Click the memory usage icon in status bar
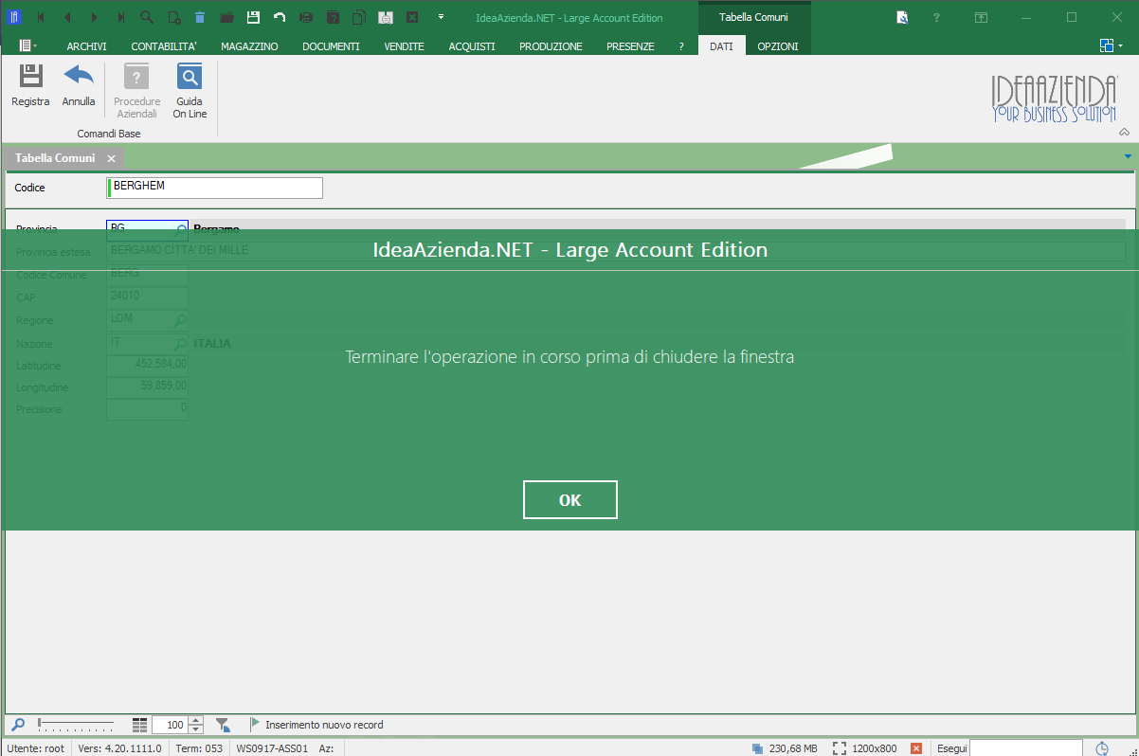The width and height of the screenshot is (1139, 756). point(757,748)
